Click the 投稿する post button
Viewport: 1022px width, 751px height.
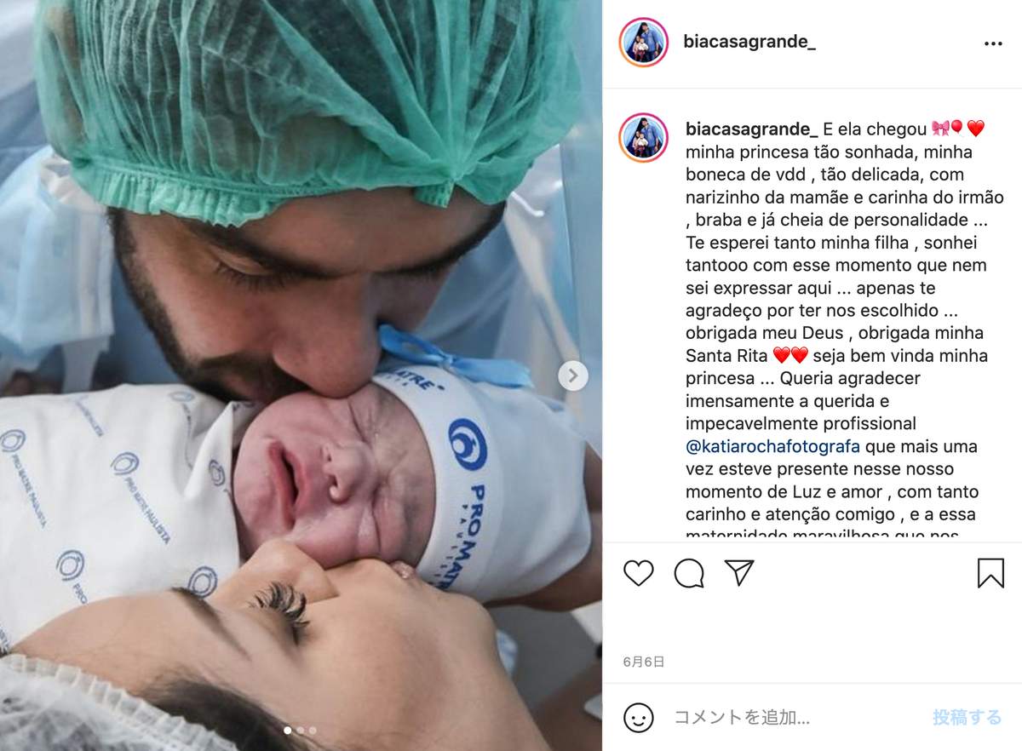[x=967, y=717]
